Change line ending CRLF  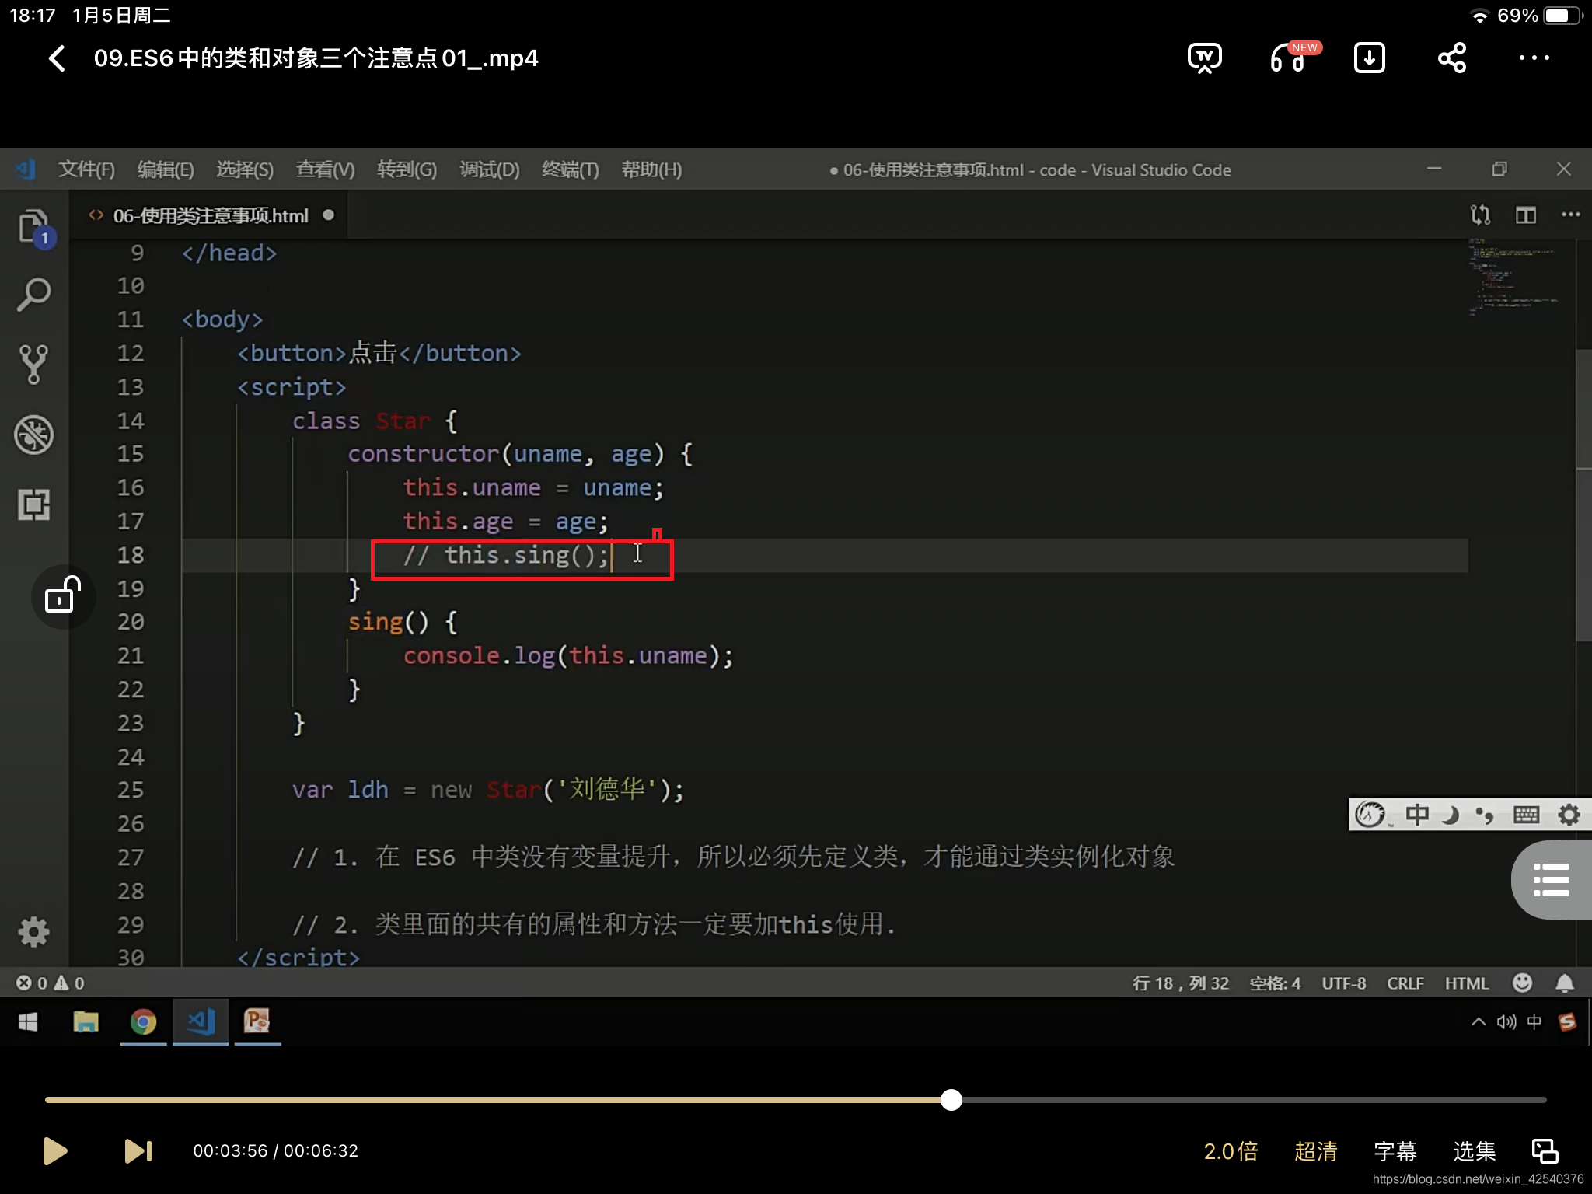pos(1405,983)
